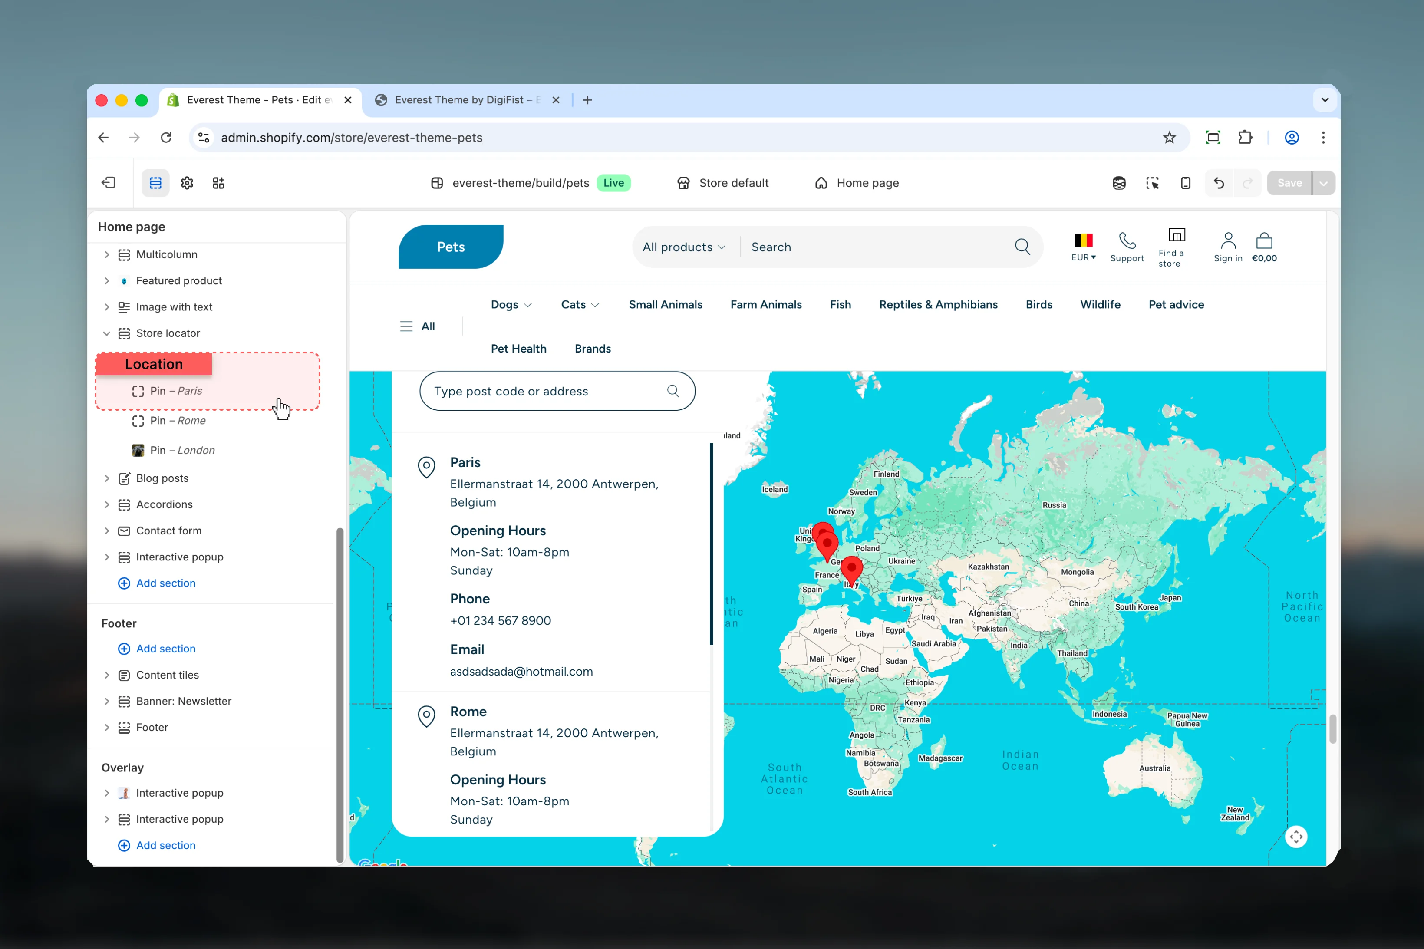
Task: Open Chrome profile avatar icon
Action: click(1292, 137)
